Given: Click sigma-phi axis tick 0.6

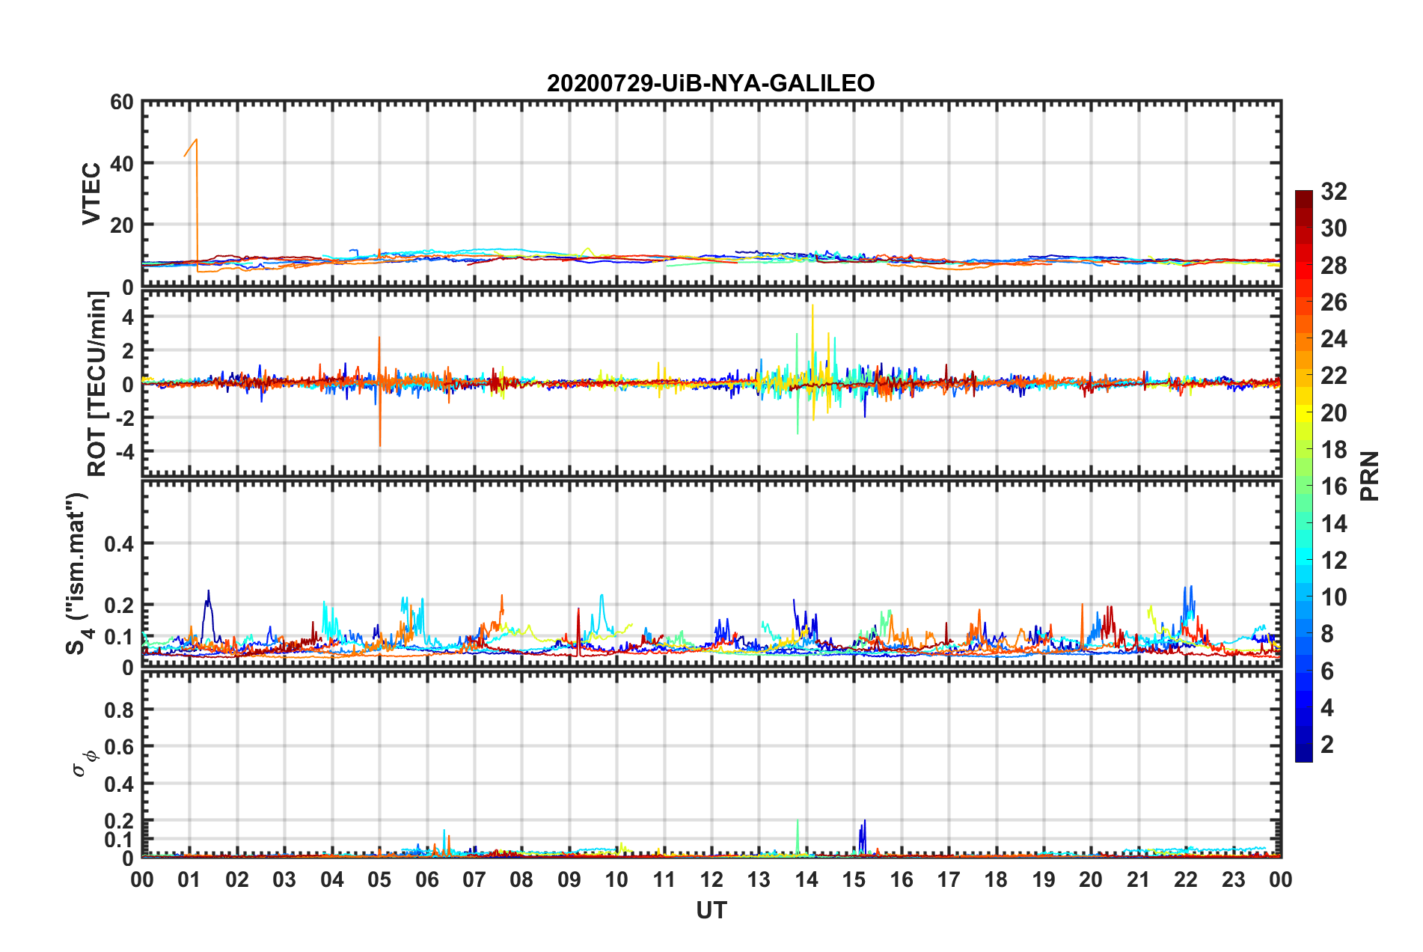Looking at the screenshot, I should click(120, 747).
